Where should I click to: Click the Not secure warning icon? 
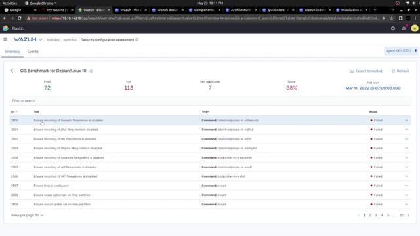(28, 18)
